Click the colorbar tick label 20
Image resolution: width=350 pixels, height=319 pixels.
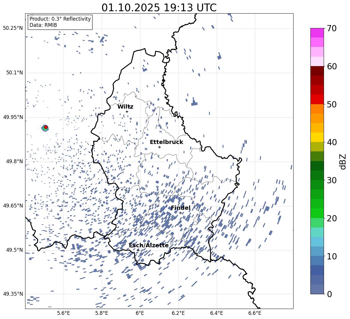pyautogui.click(x=332, y=218)
